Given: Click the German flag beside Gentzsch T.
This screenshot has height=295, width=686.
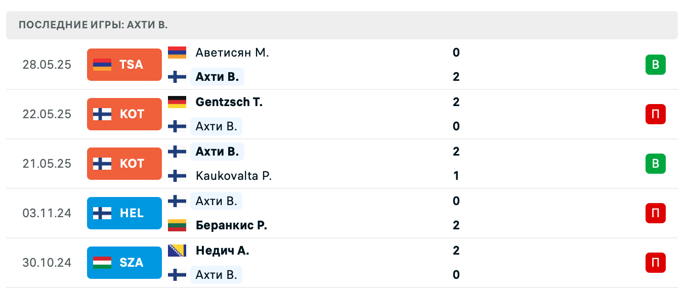Looking at the screenshot, I should pyautogui.click(x=177, y=102).
